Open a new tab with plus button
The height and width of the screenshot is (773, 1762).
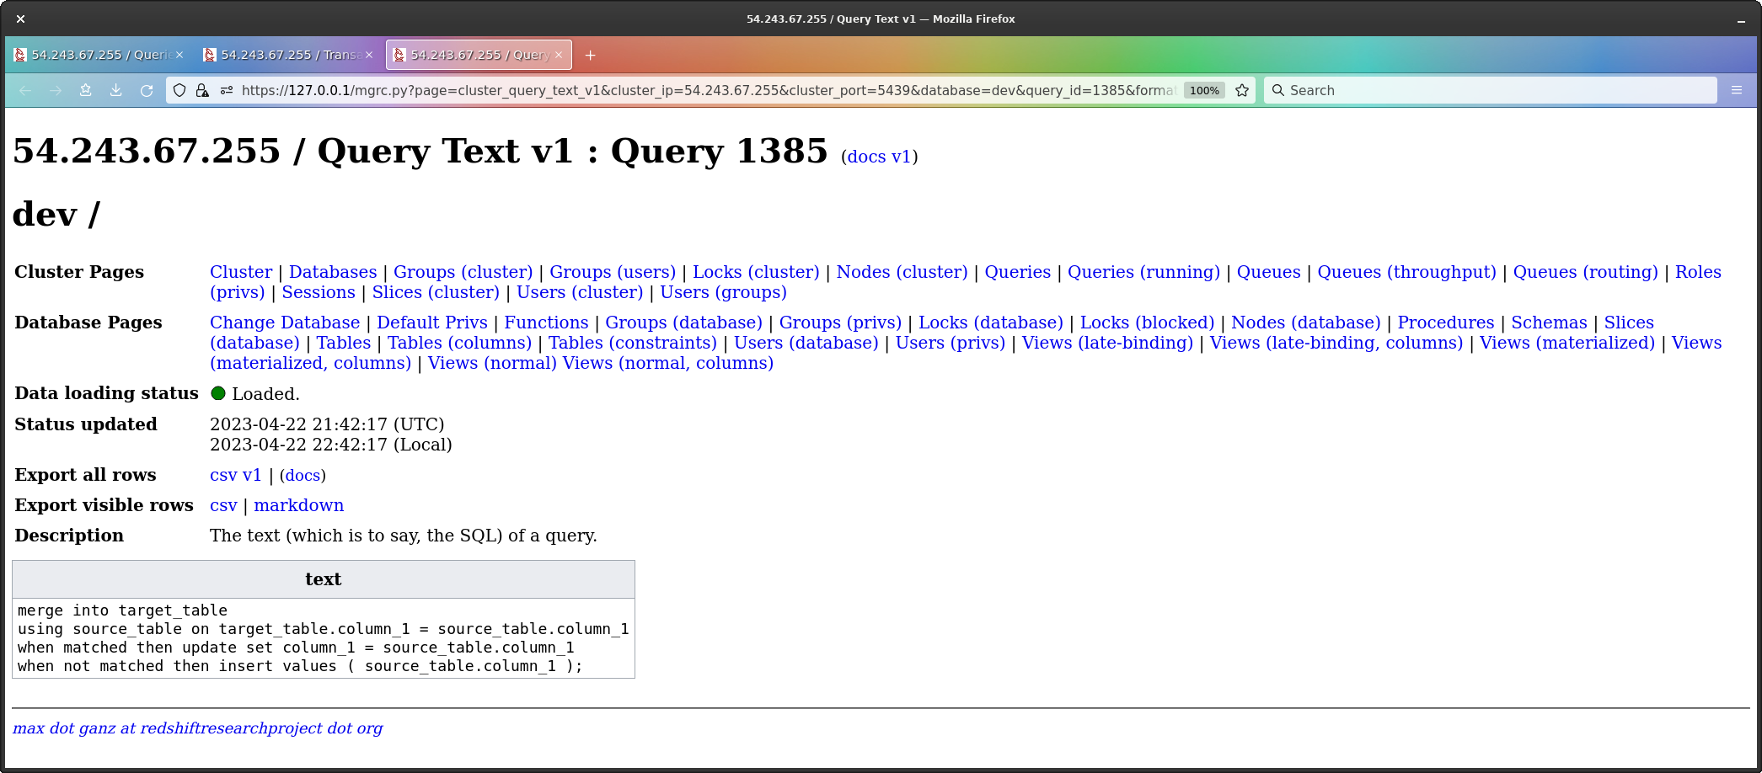click(591, 55)
